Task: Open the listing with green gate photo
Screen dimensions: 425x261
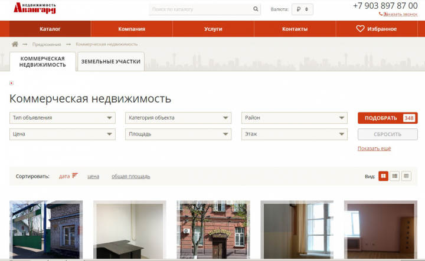Action: coord(46,229)
